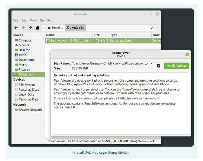Sort by the Size column header
This screenshot has width=203, height=161.
[x=101, y=35]
